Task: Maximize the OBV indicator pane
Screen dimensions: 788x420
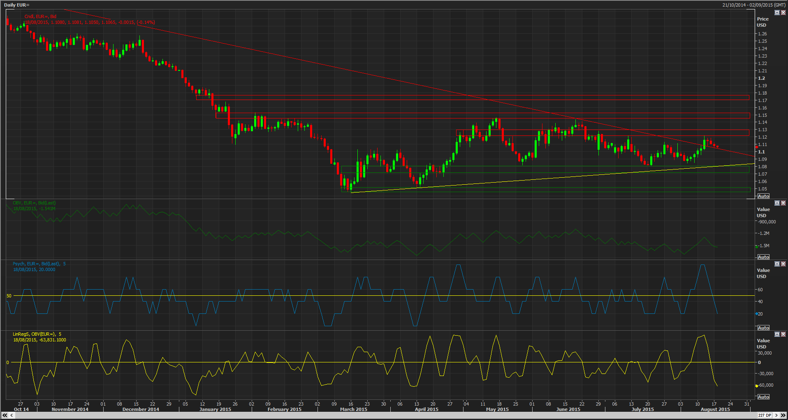Action: point(777,203)
